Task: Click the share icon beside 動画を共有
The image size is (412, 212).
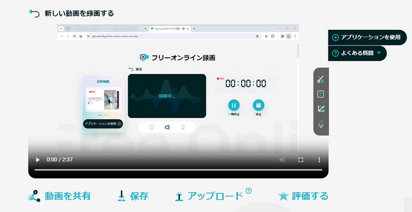Action: coord(34,196)
